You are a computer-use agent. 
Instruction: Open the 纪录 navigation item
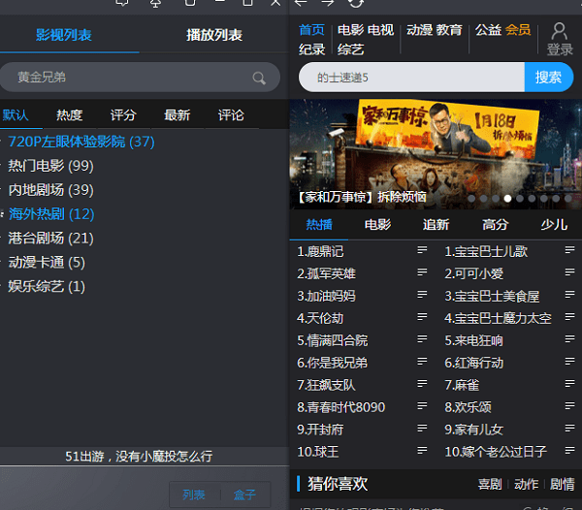click(x=311, y=49)
